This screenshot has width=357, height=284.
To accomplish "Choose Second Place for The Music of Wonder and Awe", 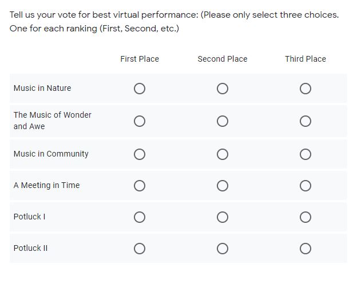I will [223, 121].
